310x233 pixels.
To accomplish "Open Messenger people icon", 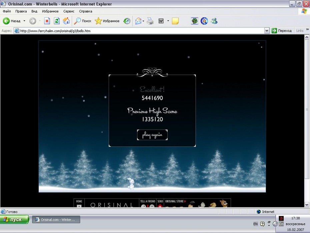I will click(214, 21).
